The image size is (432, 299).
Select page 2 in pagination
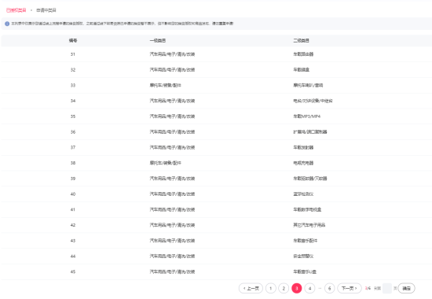tap(284, 288)
